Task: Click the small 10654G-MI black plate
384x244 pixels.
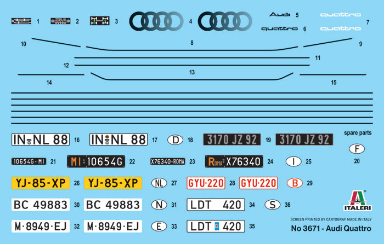Action: tap(29, 161)
